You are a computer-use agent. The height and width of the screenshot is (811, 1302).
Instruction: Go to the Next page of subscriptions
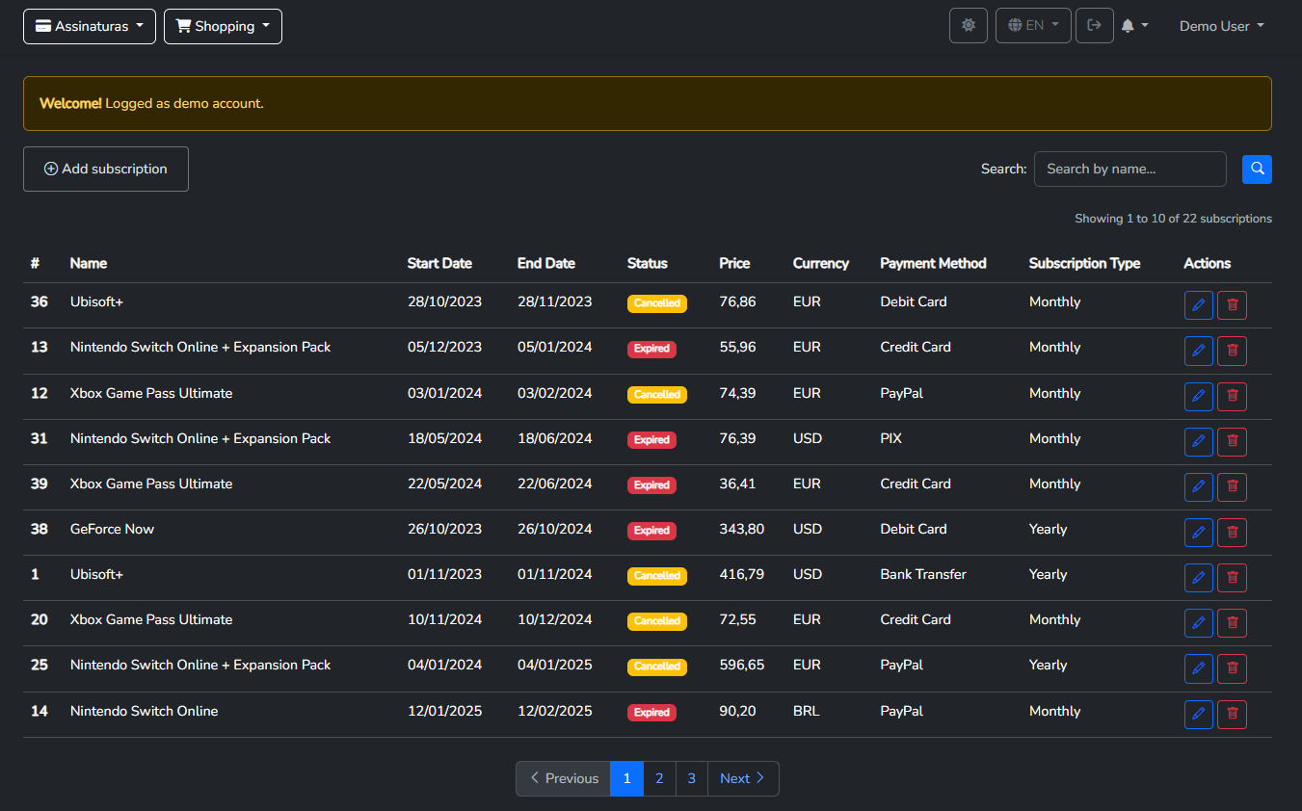742,778
